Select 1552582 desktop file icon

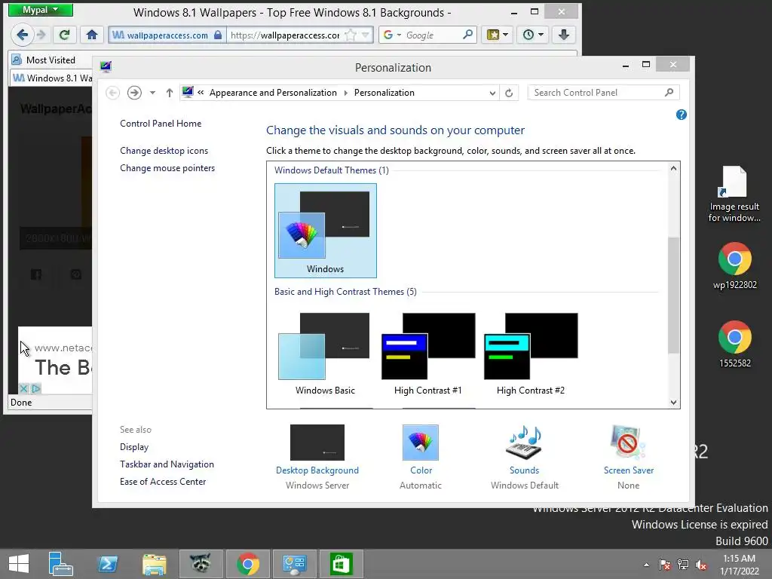click(734, 344)
